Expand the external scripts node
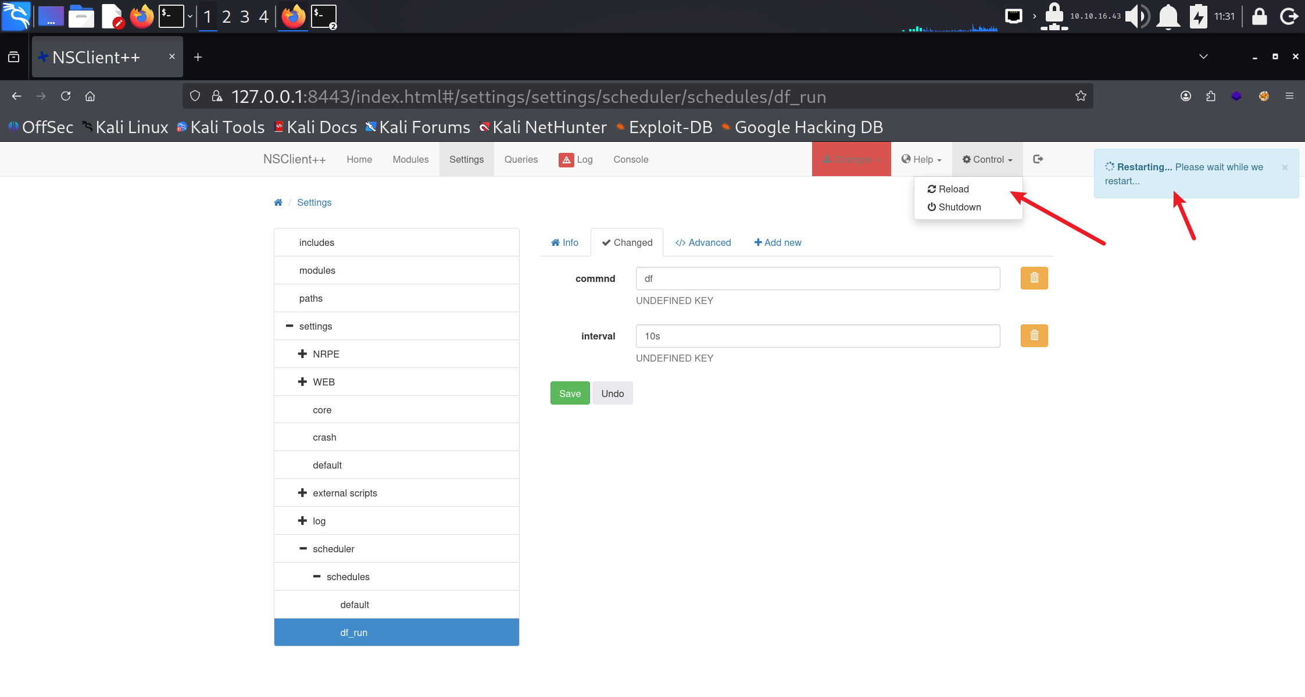The height and width of the screenshot is (697, 1305). [x=302, y=492]
